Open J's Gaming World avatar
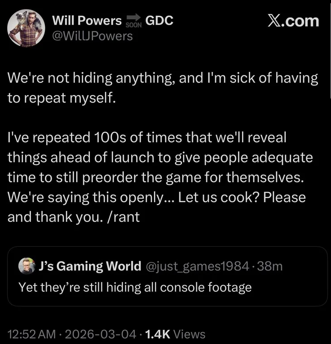 click(27, 266)
